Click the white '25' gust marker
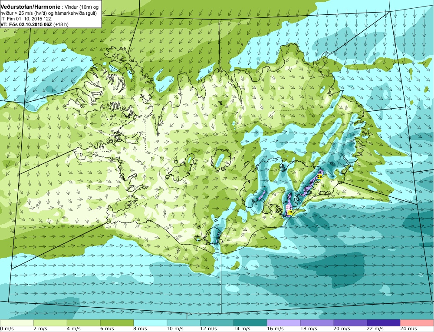The height and width of the screenshot is (332, 434). pyautogui.click(x=288, y=207)
